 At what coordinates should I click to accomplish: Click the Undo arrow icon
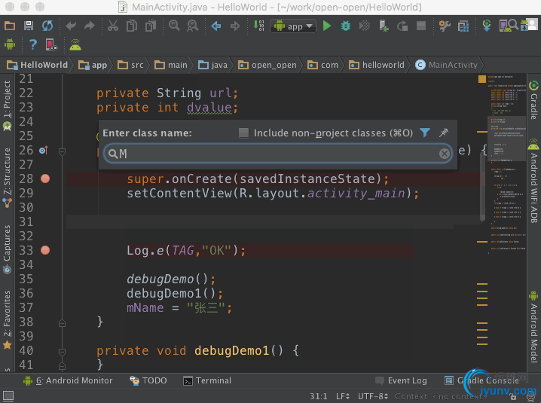pos(71,26)
